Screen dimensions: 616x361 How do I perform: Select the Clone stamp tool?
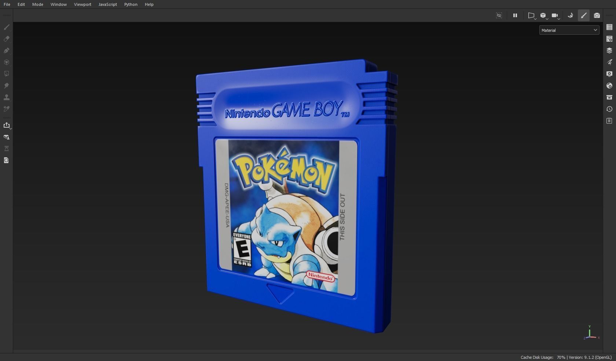pyautogui.click(x=7, y=97)
